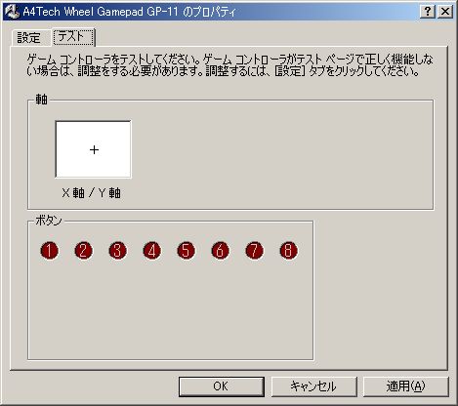
Task: Click button indicator number 8
Action: pos(288,251)
